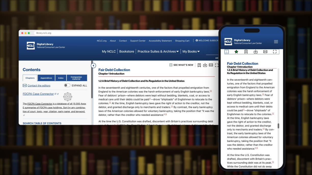The width and height of the screenshot is (312, 175).
Task: Switch to the Appendices tab
Action: tap(46, 78)
